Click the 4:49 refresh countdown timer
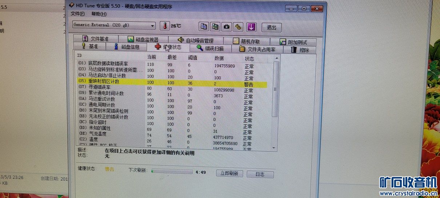The height and width of the screenshot is (198, 440). pyautogui.click(x=201, y=172)
